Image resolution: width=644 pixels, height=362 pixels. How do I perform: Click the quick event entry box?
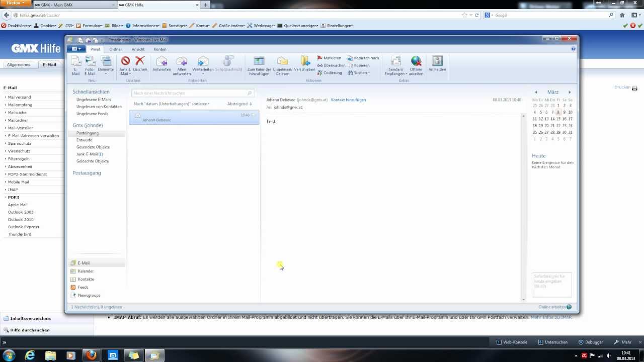[551, 285]
